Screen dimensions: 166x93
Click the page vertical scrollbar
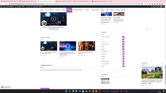[x=165, y=74]
